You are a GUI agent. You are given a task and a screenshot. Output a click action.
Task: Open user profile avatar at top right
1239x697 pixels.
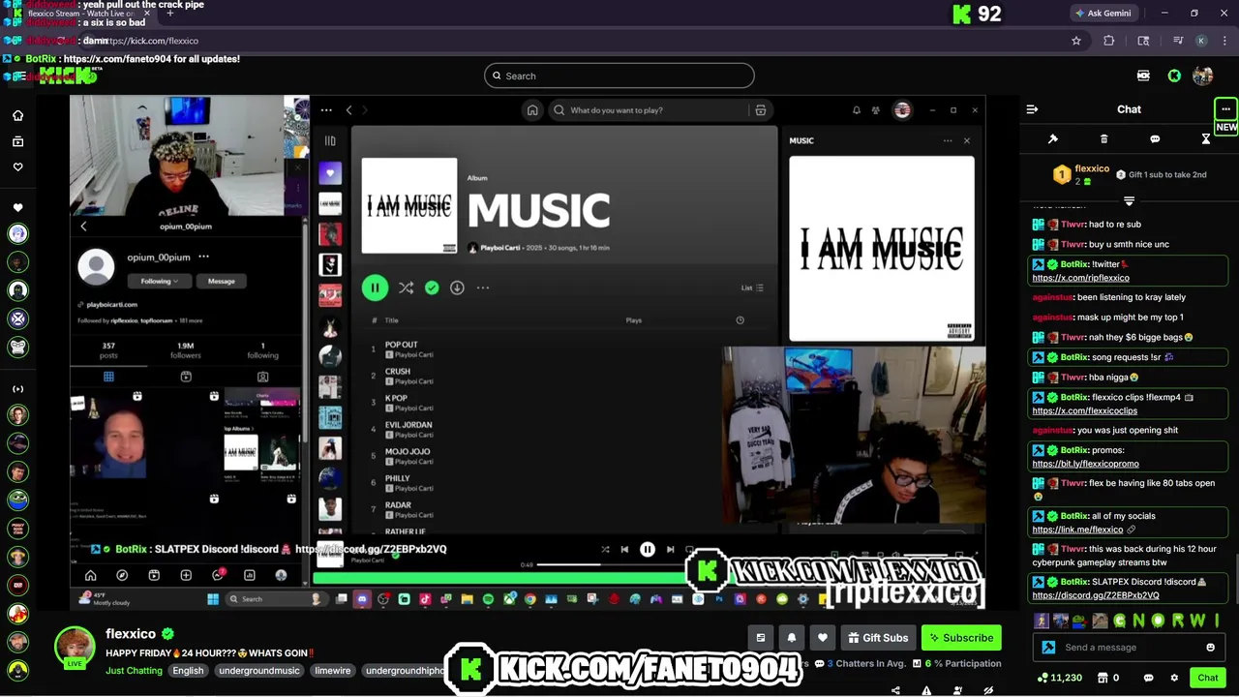(x=1203, y=76)
